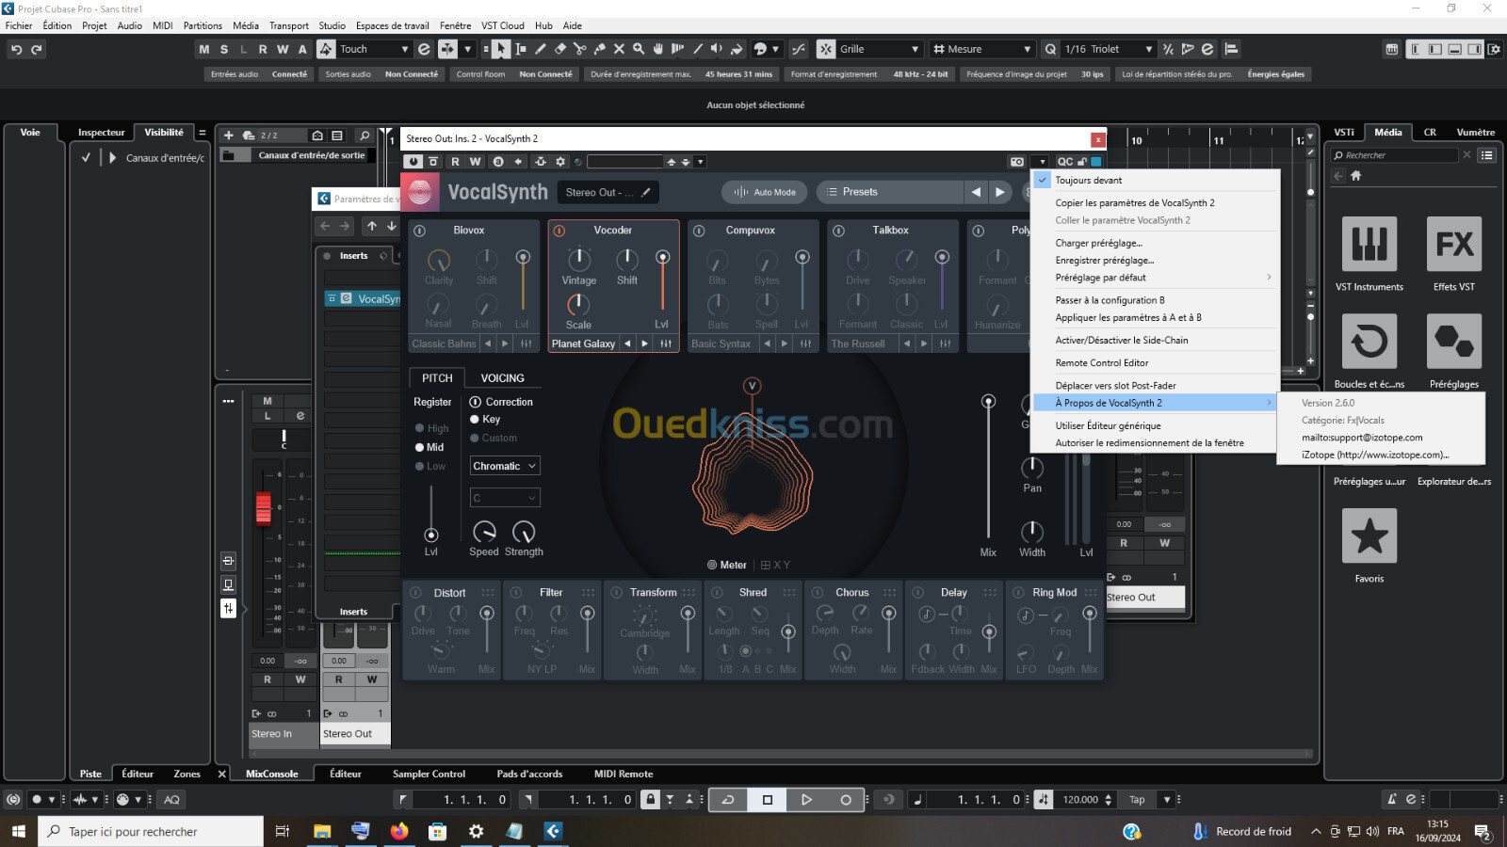Toggle Biovox module power button
This screenshot has height=847, width=1507.
420,231
